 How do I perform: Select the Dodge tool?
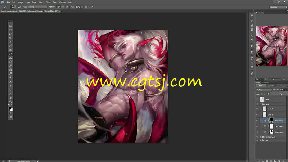click(x=10, y=78)
